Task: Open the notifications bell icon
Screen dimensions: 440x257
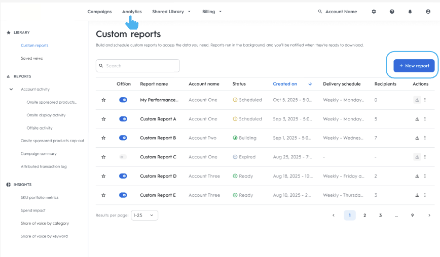Action: click(x=410, y=12)
